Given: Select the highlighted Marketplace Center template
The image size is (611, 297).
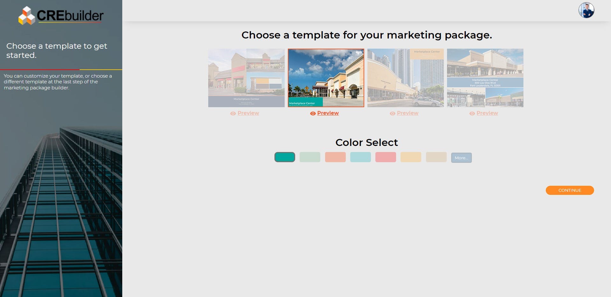Looking at the screenshot, I should point(326,78).
